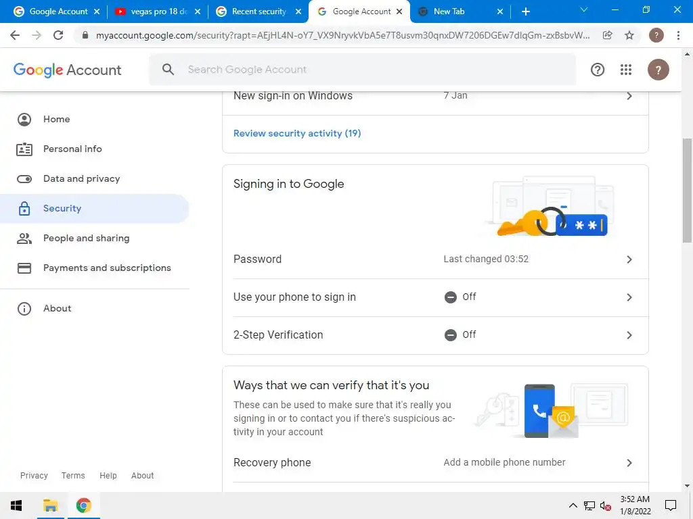Click the Personal info ID card icon

[x=24, y=149]
